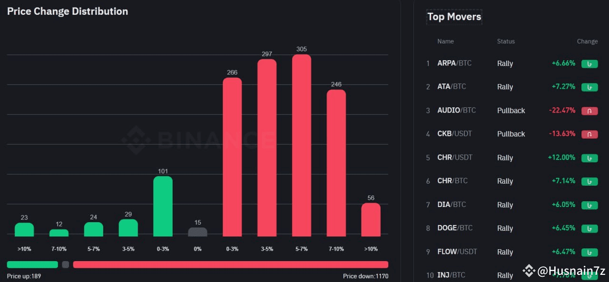
Task: Open the Change column sorting control
Action: (x=587, y=41)
